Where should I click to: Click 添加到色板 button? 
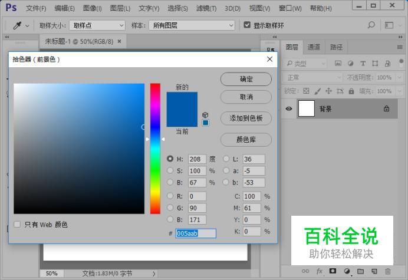click(x=246, y=118)
